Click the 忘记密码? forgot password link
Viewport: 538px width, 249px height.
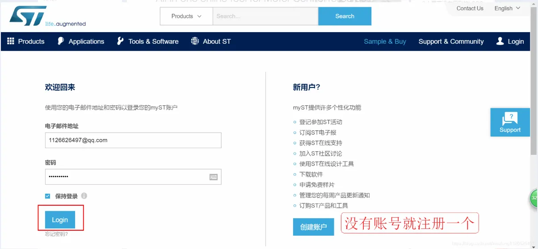point(56,234)
